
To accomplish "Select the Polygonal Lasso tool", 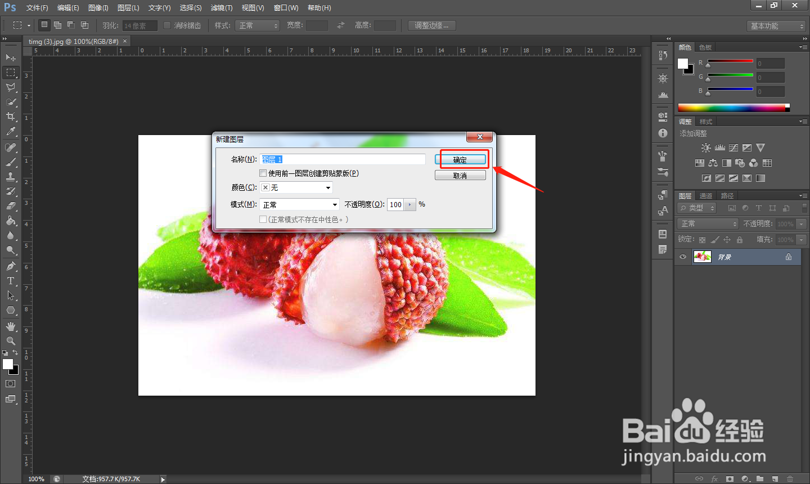I will pos(11,87).
